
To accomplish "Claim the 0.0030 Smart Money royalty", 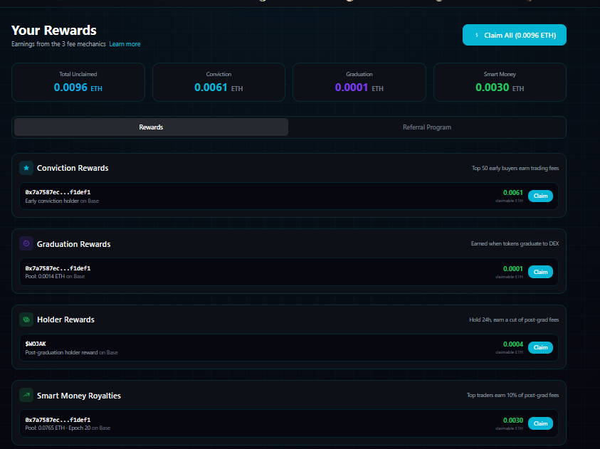I will [x=540, y=423].
